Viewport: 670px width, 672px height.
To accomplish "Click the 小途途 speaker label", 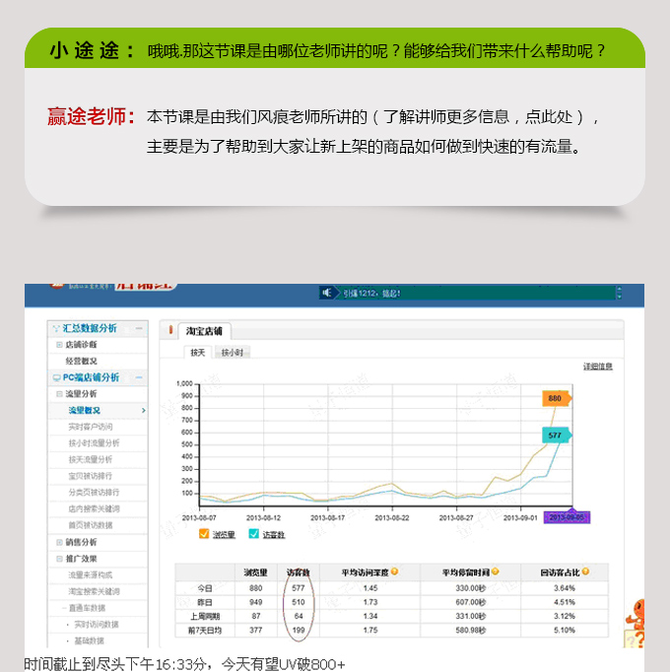I will (x=93, y=50).
